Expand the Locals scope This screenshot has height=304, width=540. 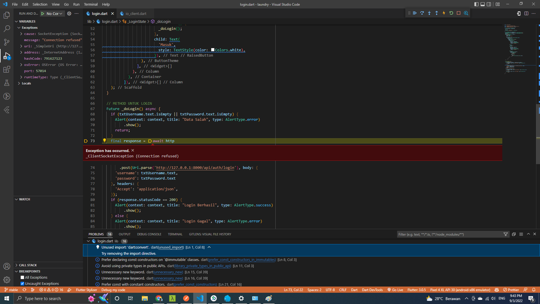[19, 83]
